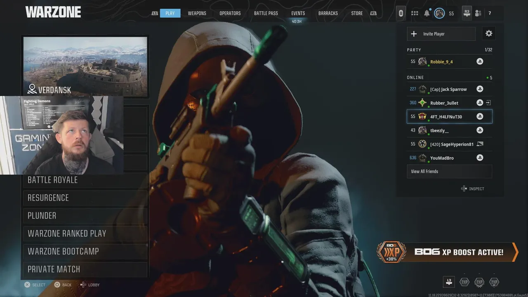
Task: Open the OPERATORS tab
Action: 230,13
